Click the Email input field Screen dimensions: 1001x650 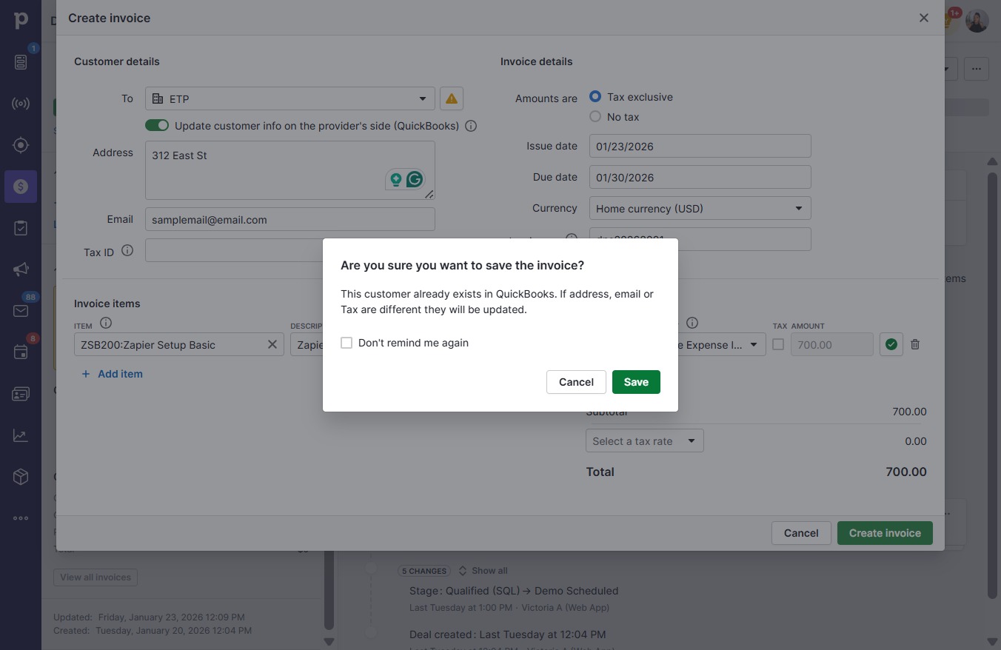click(290, 219)
